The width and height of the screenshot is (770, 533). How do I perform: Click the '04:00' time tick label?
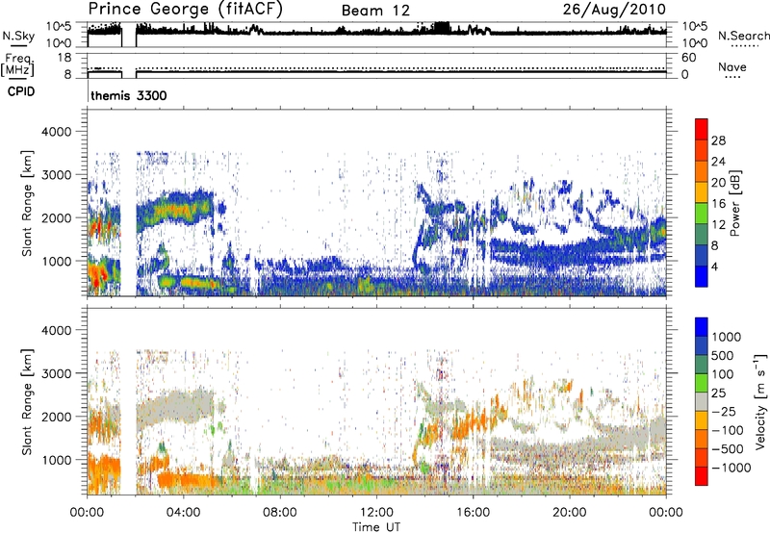[183, 513]
